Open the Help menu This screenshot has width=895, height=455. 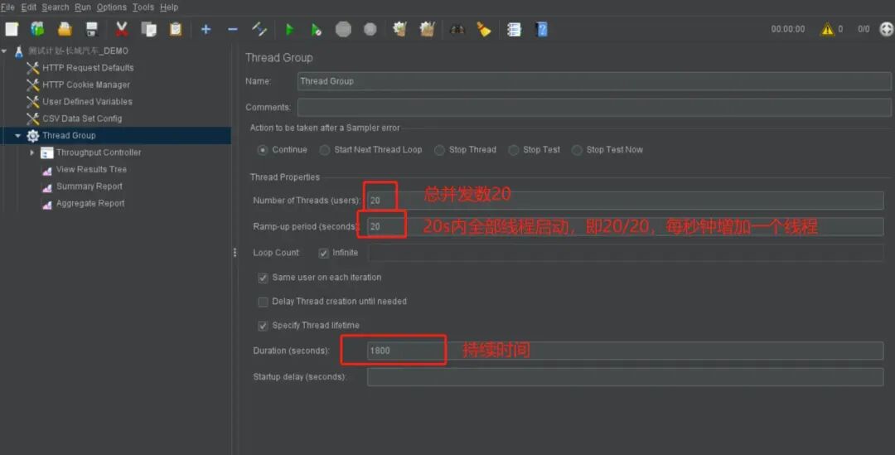(169, 7)
